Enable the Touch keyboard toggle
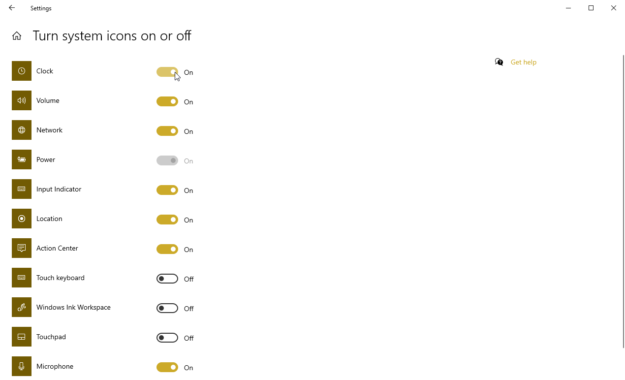Viewport: 625px width, 380px height. [167, 279]
